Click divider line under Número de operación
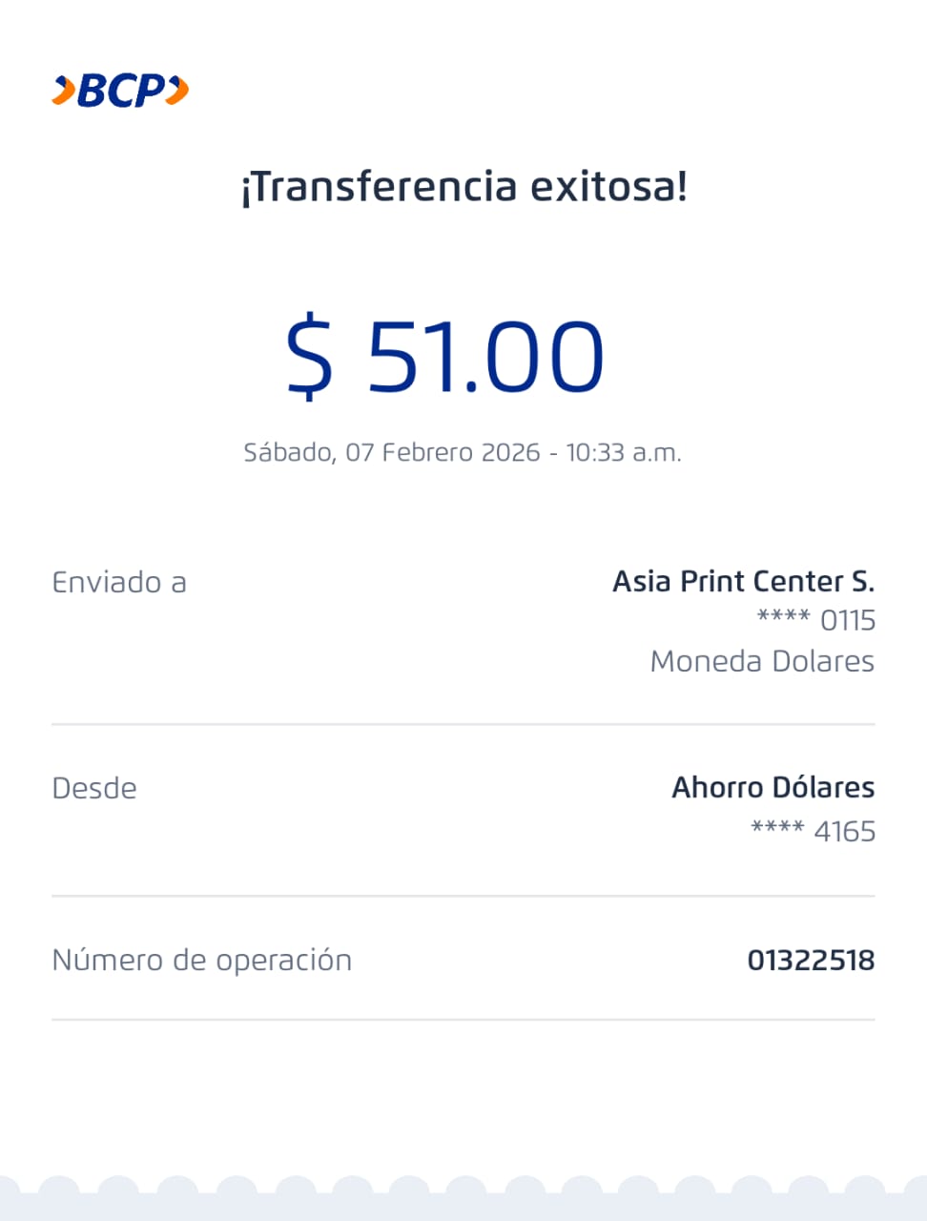The image size is (927, 1221). 463,1020
